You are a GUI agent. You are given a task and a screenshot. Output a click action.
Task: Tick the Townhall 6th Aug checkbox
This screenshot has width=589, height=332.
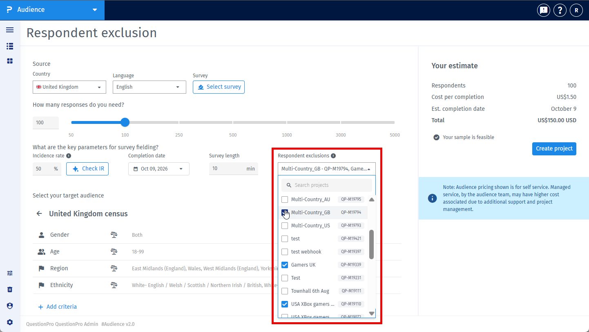[285, 291]
